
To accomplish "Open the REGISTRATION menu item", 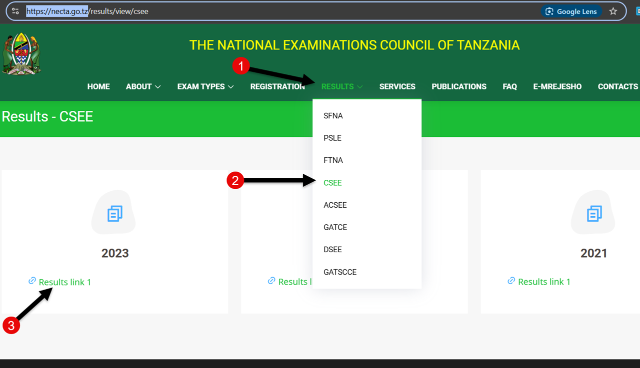I will click(277, 86).
